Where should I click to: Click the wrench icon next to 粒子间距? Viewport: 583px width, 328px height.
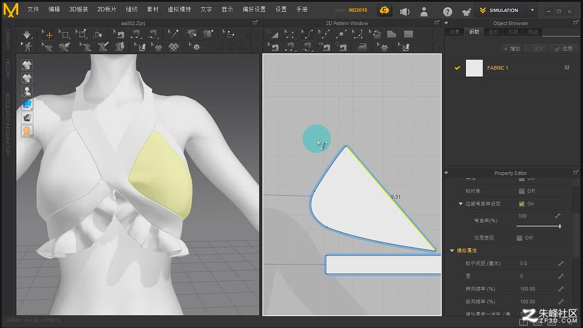[561, 263]
